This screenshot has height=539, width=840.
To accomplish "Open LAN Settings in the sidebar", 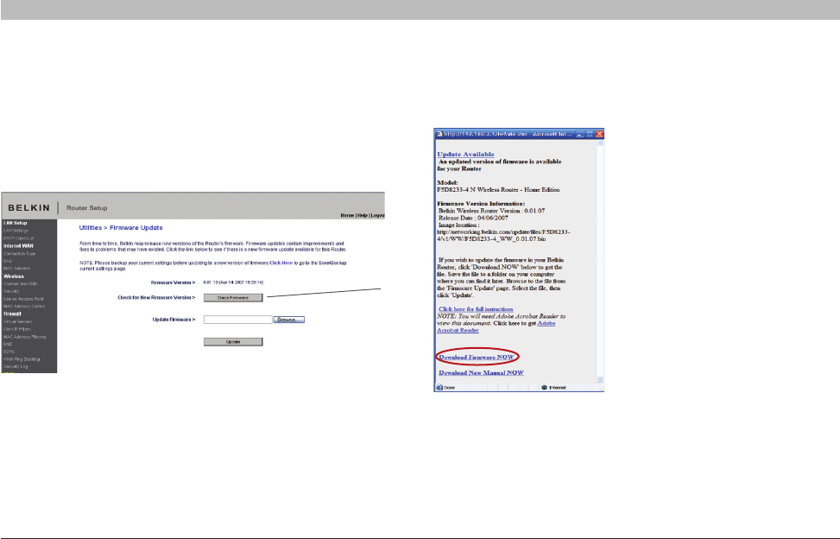I will [16, 231].
